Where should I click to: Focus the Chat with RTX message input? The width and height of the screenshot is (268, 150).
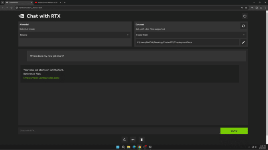tap(119, 131)
